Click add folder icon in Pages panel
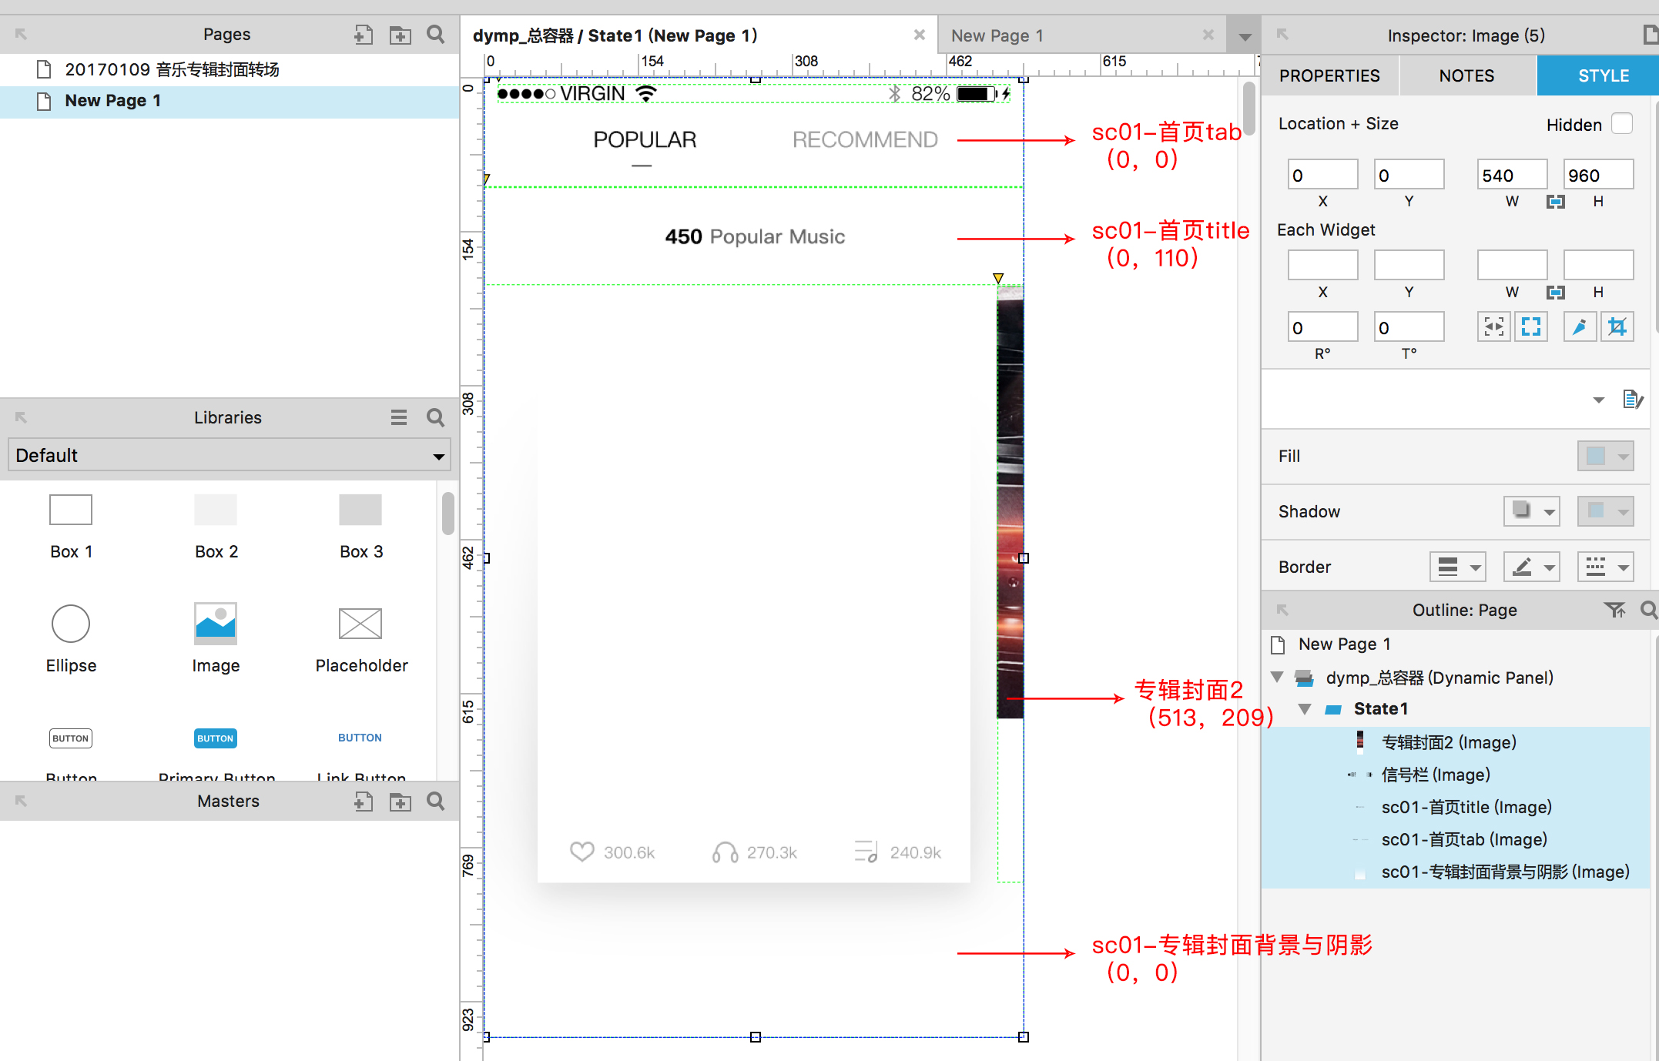The width and height of the screenshot is (1659, 1061). click(400, 35)
